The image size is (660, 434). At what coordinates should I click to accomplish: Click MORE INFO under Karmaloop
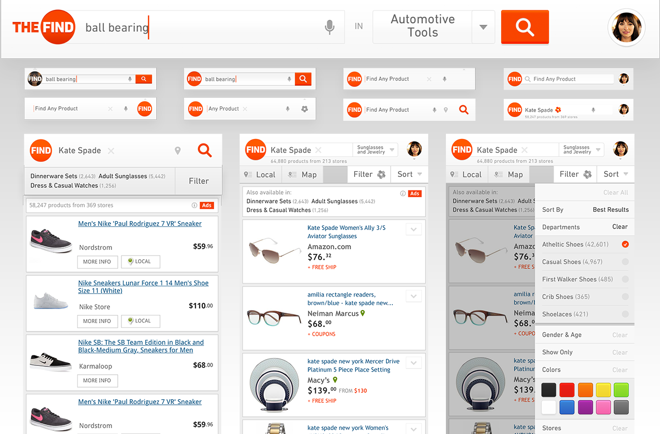(97, 380)
